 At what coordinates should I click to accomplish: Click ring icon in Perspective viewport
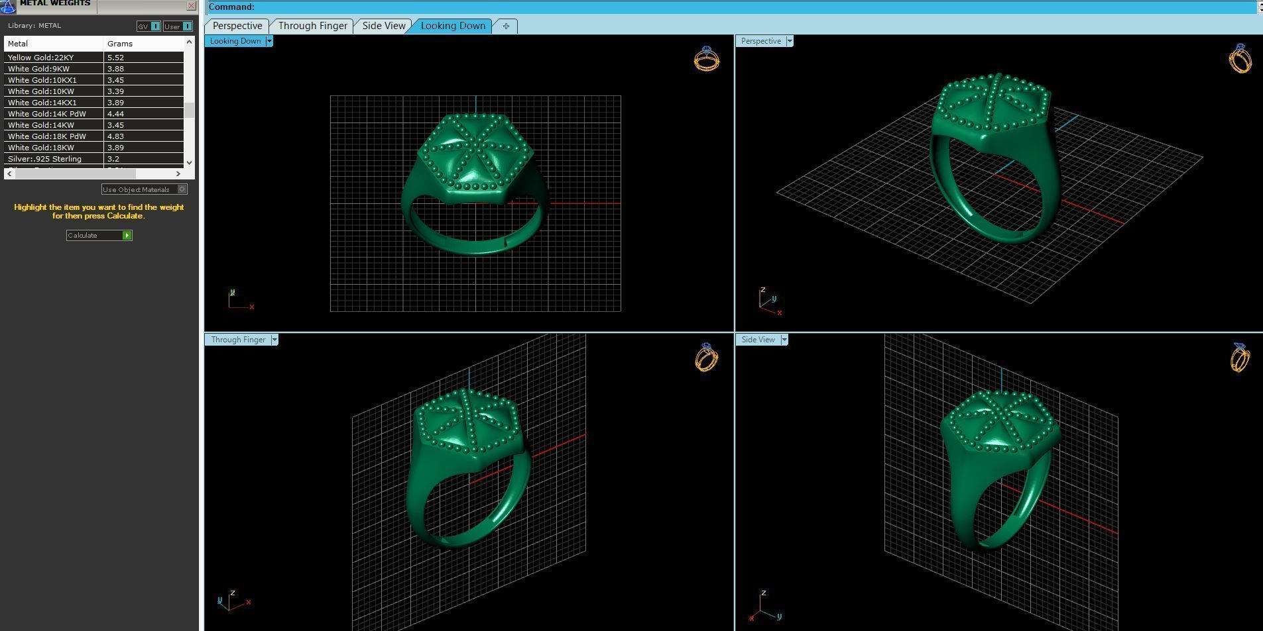tap(1240, 59)
